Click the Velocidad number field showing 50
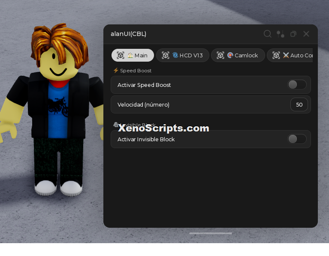 coord(299,104)
